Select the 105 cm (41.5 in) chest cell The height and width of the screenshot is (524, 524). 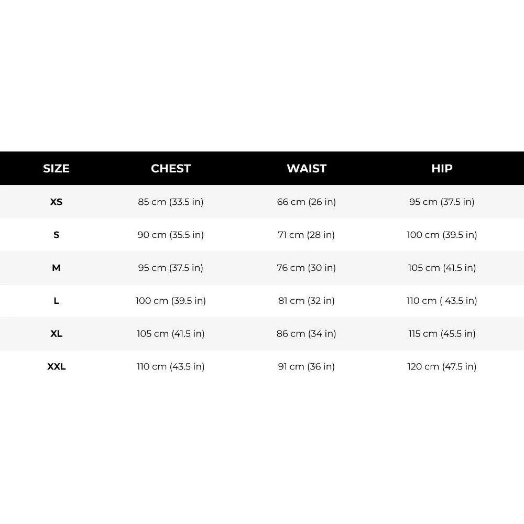point(171,333)
